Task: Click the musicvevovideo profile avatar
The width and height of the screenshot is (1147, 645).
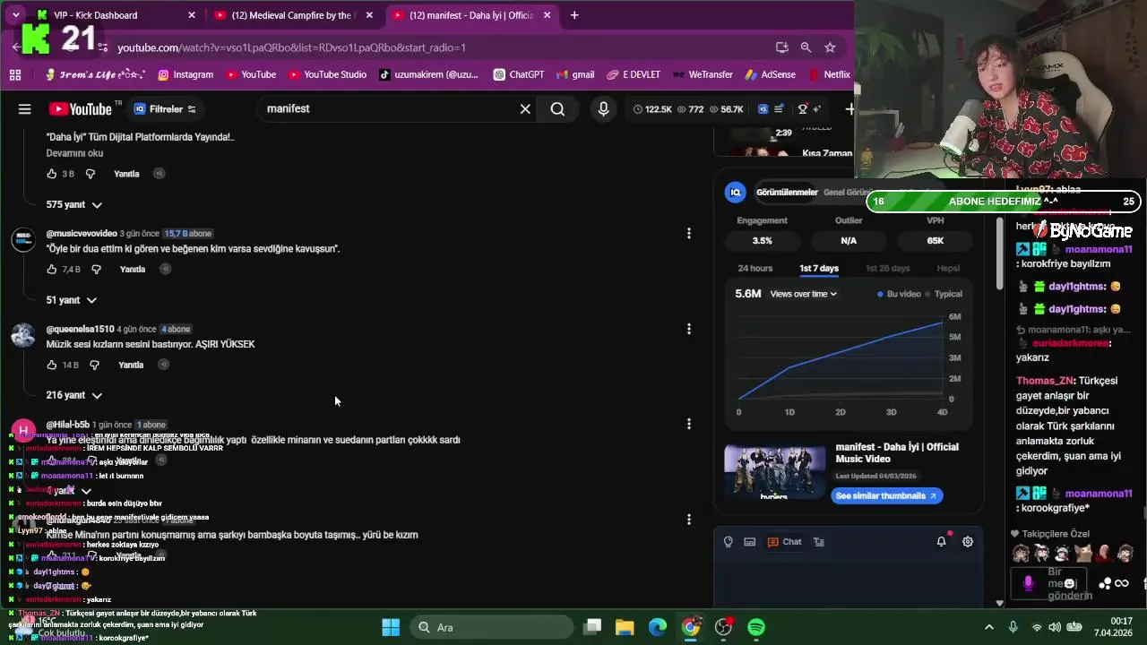Action: pyautogui.click(x=23, y=240)
